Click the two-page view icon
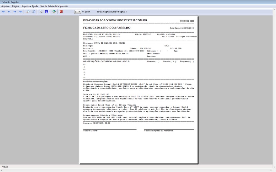This screenshot has height=172, width=276. click(33, 12)
